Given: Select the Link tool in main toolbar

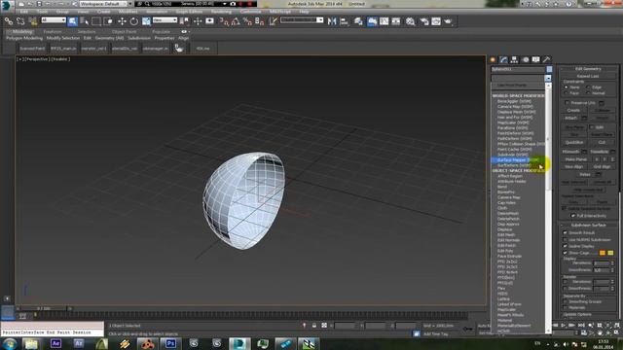Looking at the screenshot, I should coord(9,21).
